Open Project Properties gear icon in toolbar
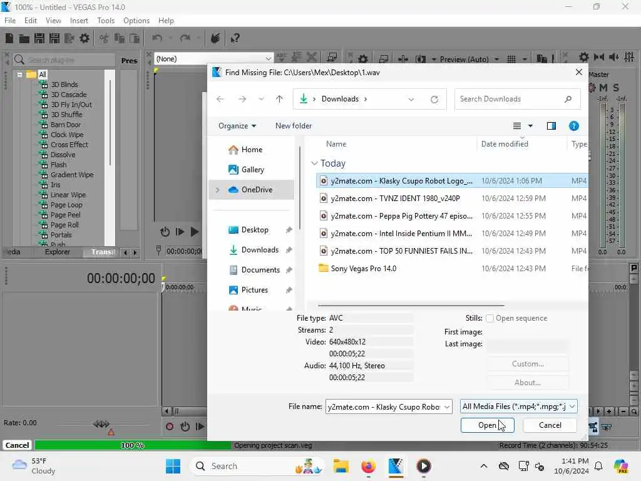The width and height of the screenshot is (641, 481). click(85, 38)
